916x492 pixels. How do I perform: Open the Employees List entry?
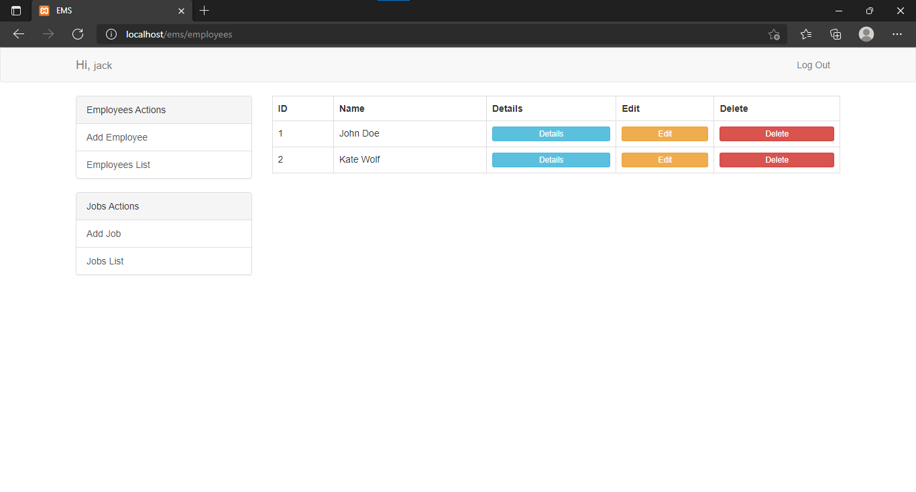click(118, 165)
